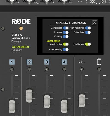Click the channel 4 fader knob

pyautogui.click(x=64, y=106)
